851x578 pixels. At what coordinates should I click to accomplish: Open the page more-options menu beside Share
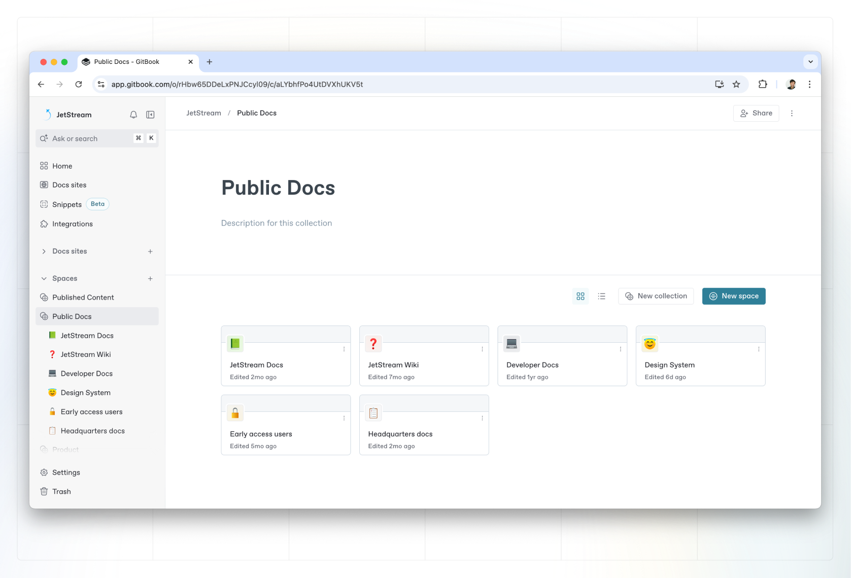pos(792,114)
